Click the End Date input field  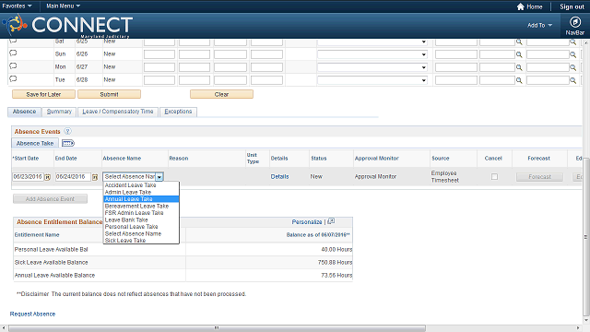point(73,176)
